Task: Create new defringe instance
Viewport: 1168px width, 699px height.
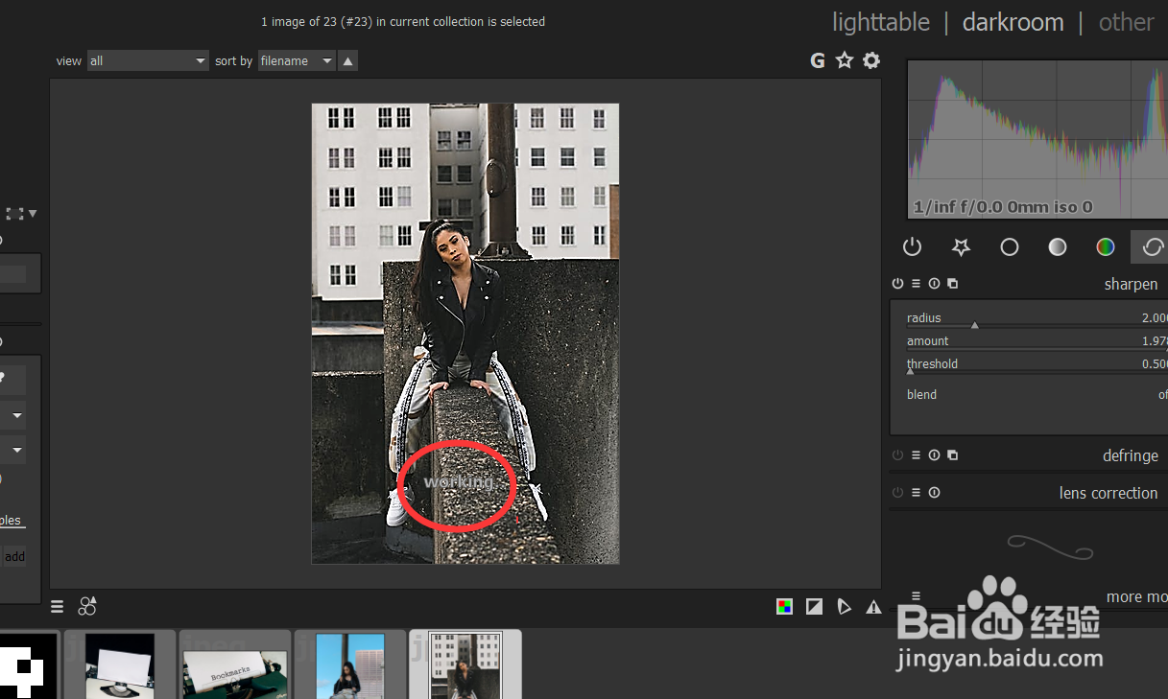Action: point(952,455)
